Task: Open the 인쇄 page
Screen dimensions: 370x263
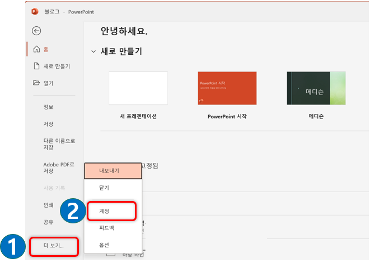Action: pyautogui.click(x=48, y=205)
